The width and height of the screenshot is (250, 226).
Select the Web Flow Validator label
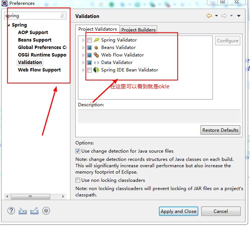[123, 55]
